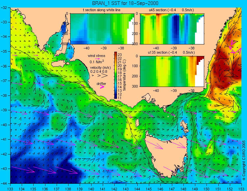The width and height of the screenshot is (247, 191).
Task: Click the Tasmania landmass on the map
Action: point(167,156)
